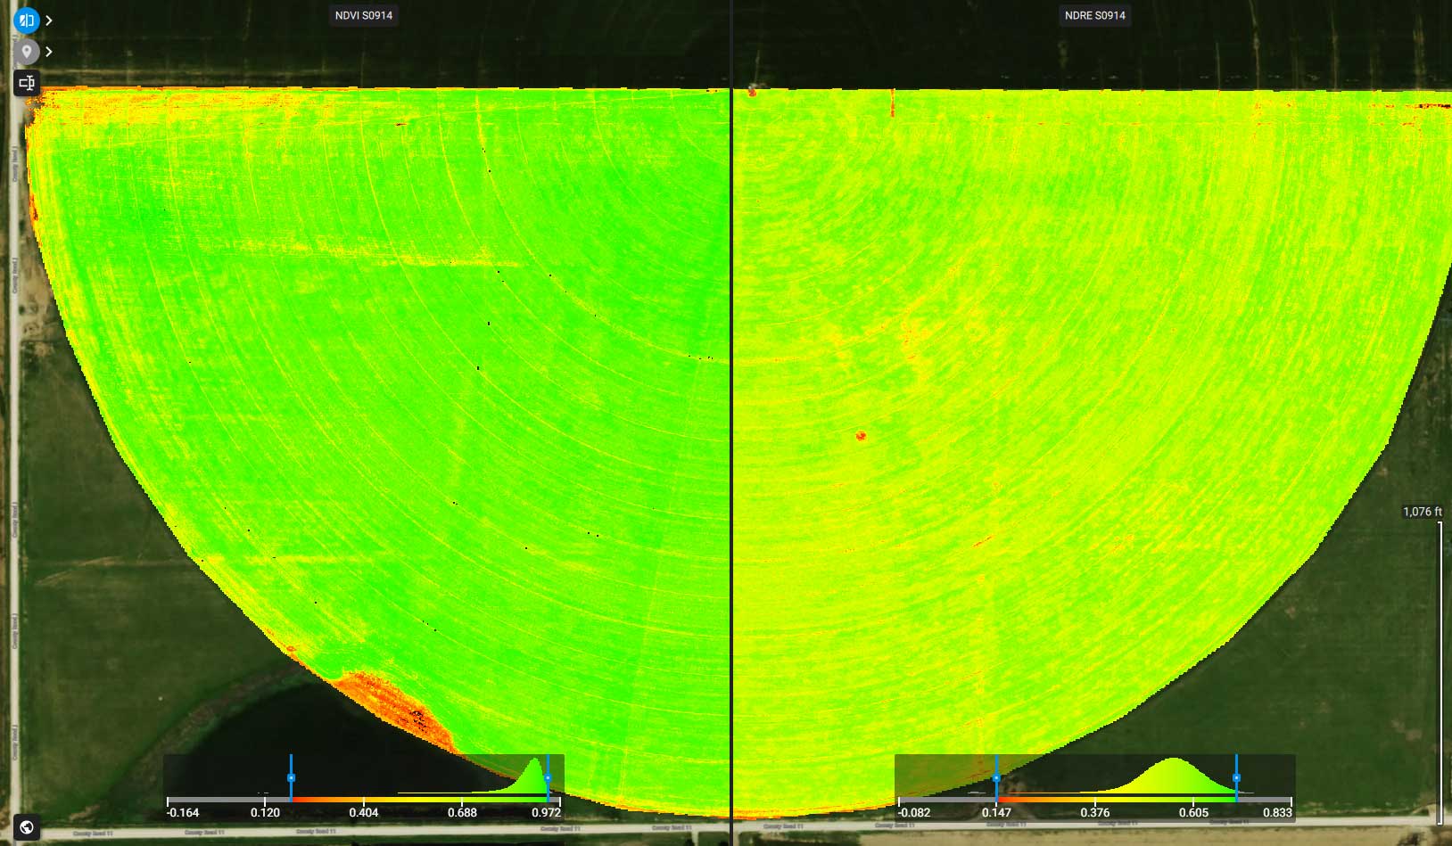Click the 0.404 tick on NDVI scale
1452x846 pixels.
click(x=364, y=812)
